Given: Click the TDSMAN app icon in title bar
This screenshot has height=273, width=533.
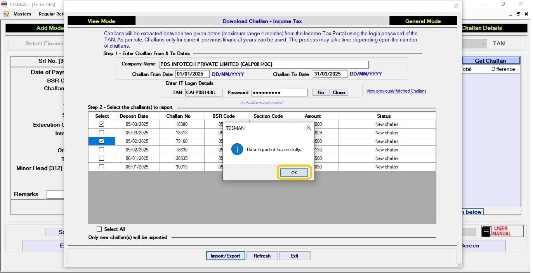Looking at the screenshot, I should pyautogui.click(x=4, y=4).
